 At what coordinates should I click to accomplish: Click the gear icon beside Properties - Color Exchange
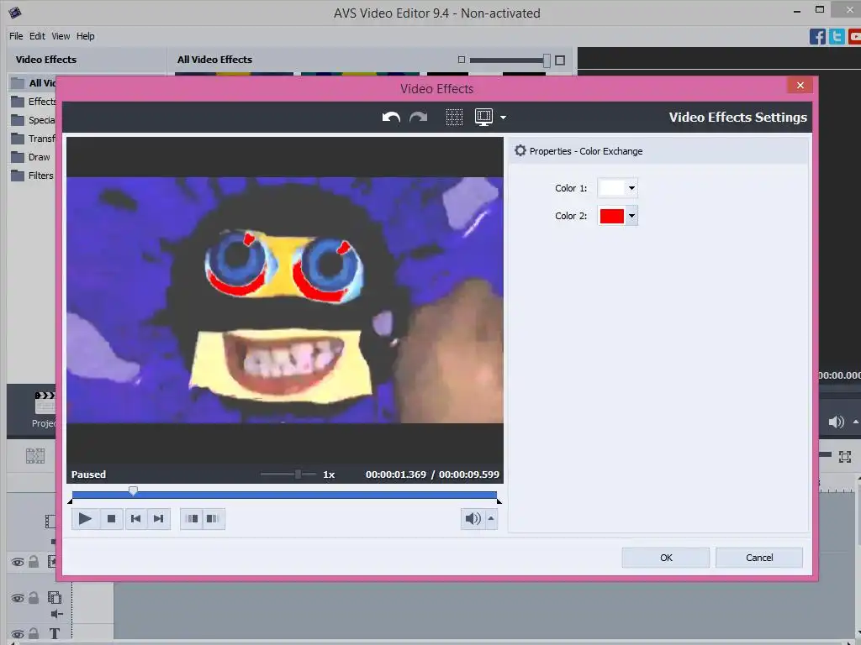click(520, 151)
